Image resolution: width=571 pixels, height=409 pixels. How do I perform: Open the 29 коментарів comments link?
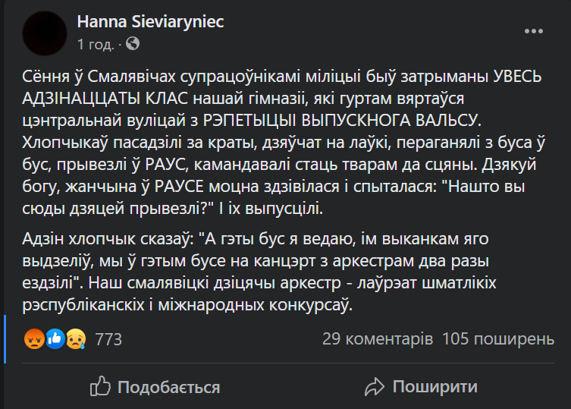point(378,339)
